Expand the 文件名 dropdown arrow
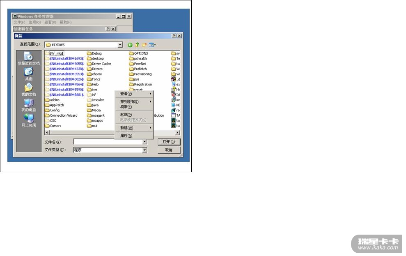 click(145, 142)
